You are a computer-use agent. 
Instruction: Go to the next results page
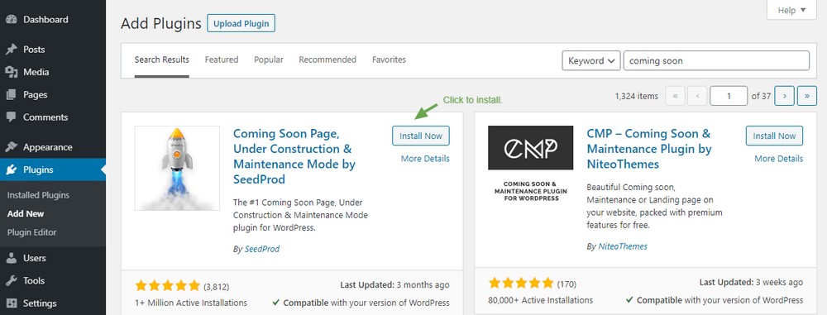tap(785, 96)
